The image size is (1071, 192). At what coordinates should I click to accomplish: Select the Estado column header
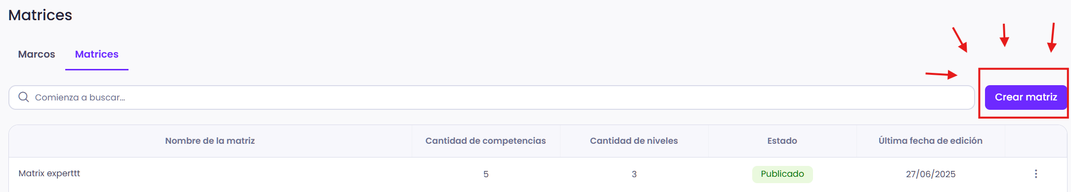(782, 141)
